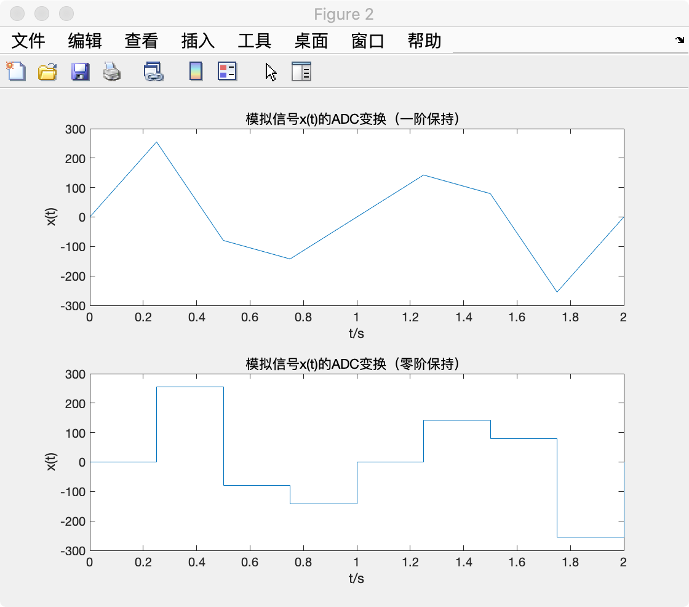689x607 pixels.
Task: Click the New Figure toolbar icon
Action: [16, 71]
